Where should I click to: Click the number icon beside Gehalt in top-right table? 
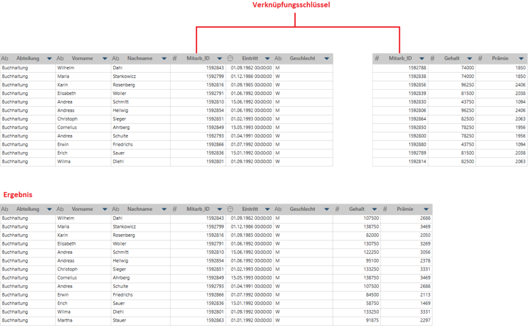click(x=432, y=59)
